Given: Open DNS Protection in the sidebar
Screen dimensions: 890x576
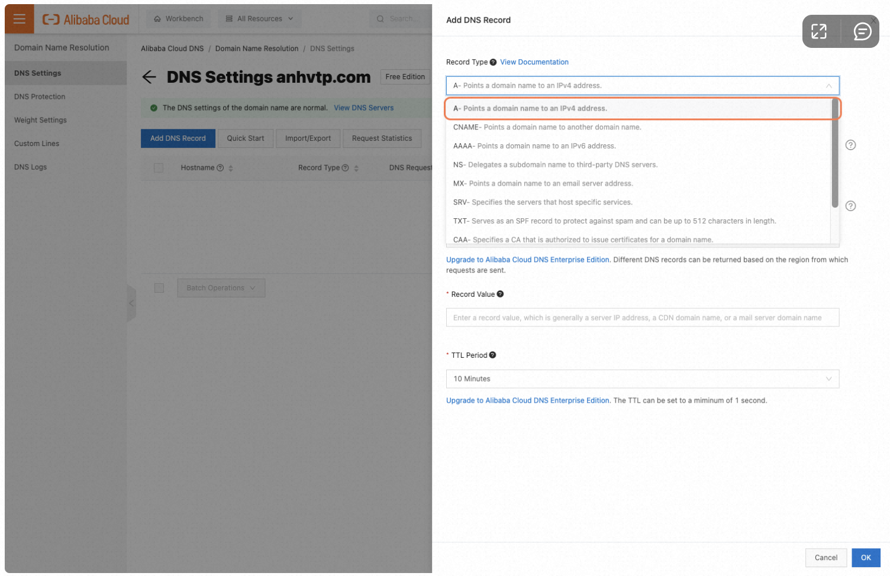Looking at the screenshot, I should [66, 96].
